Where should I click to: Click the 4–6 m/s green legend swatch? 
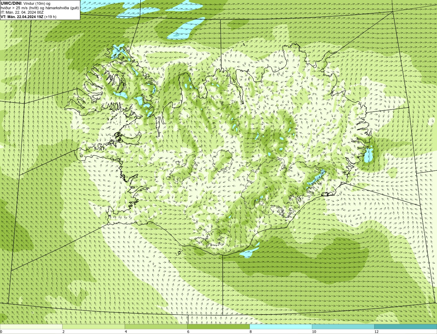[156, 326]
